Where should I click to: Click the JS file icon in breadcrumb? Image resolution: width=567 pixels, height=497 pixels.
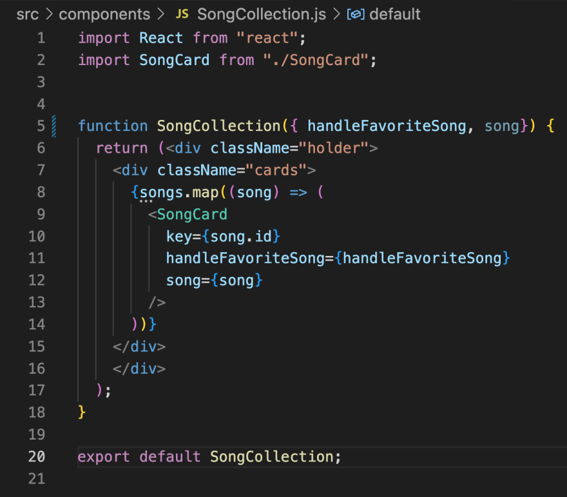pyautogui.click(x=182, y=14)
